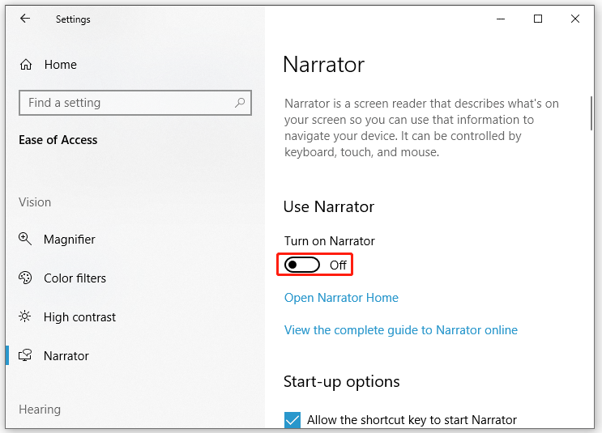Click the High contrast sun icon
602x433 pixels.
pyautogui.click(x=25, y=316)
